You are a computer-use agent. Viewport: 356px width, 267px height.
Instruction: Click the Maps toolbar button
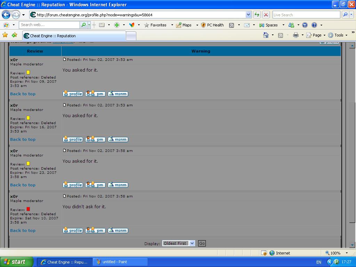(184, 25)
